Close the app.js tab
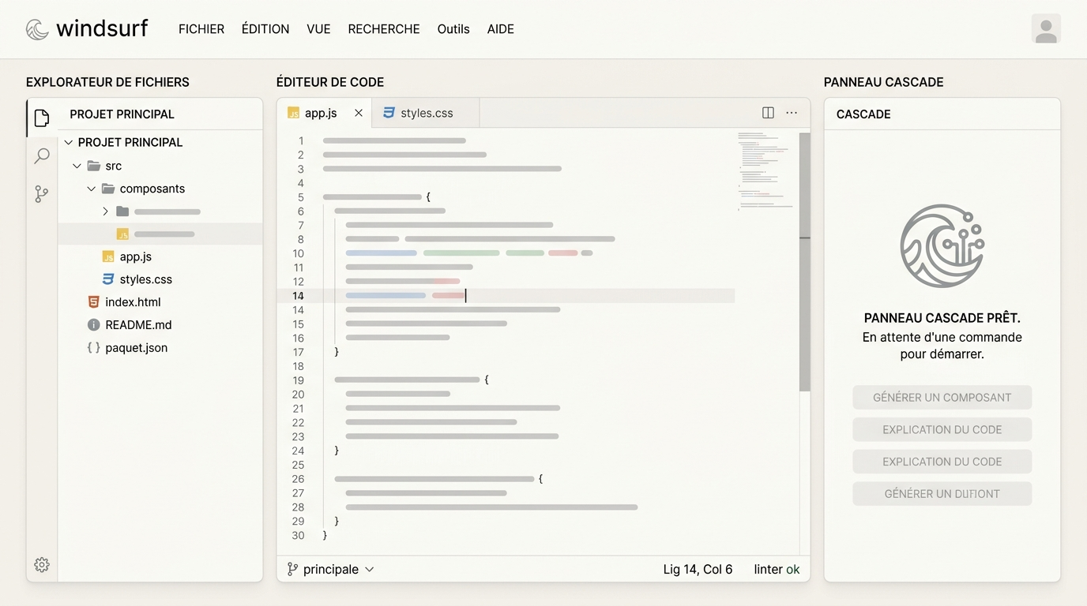1087x606 pixels. click(359, 113)
